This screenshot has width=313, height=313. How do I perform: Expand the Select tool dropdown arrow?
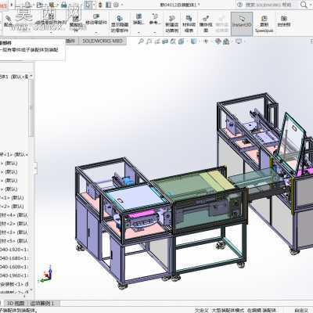pos(94,5)
